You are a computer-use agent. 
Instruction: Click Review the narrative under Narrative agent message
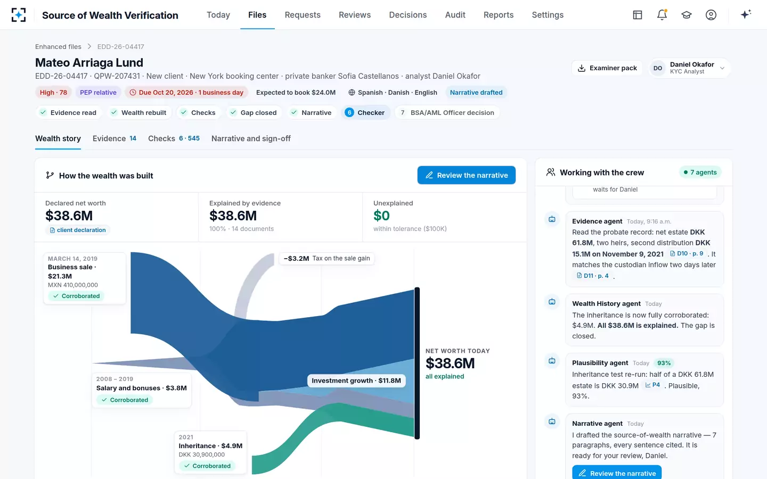[x=617, y=473]
